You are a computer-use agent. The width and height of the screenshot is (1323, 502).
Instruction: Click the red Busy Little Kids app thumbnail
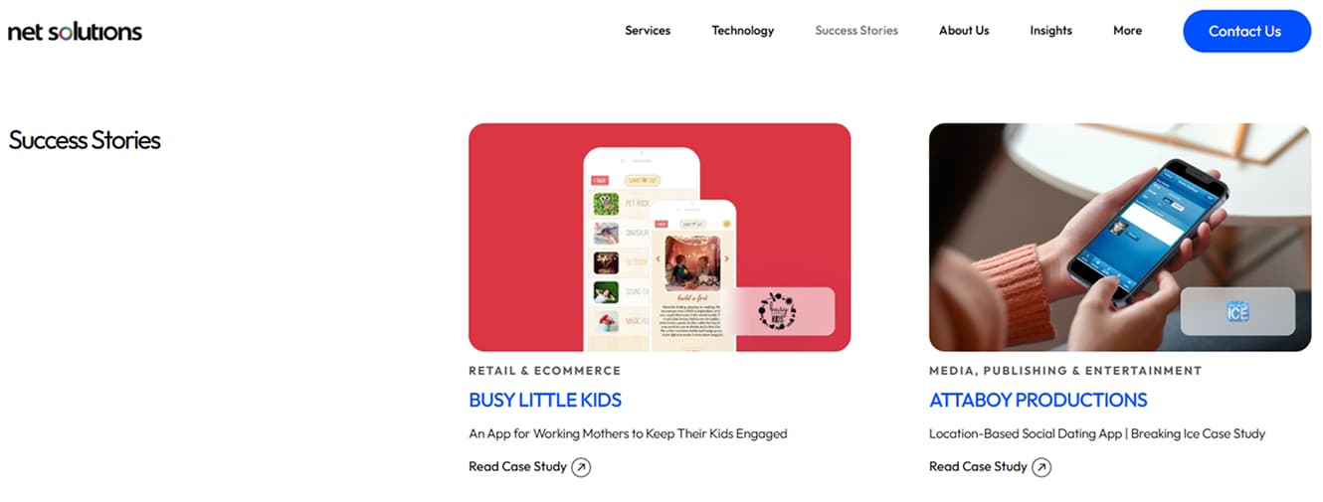[660, 238]
